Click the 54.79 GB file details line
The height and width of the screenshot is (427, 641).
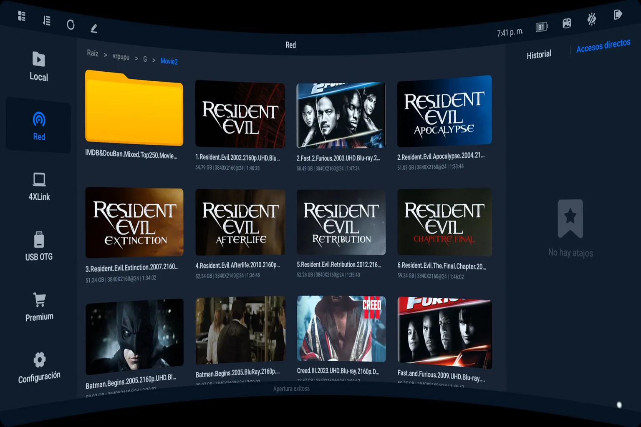point(227,168)
